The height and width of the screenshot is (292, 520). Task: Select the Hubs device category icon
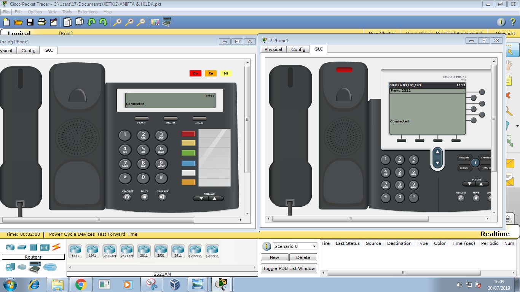click(x=33, y=247)
